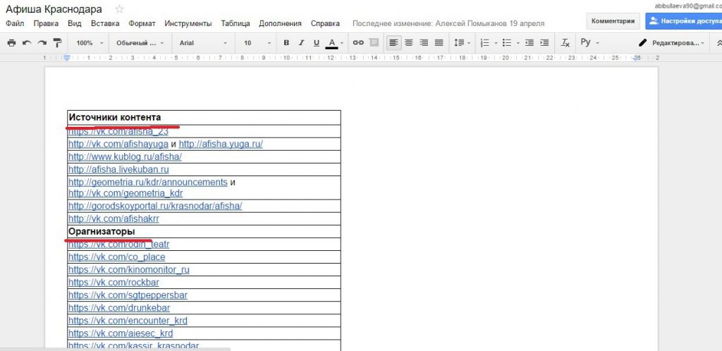
Task: Open the vk.com/sgtpeppersbar link
Action: [x=128, y=295]
